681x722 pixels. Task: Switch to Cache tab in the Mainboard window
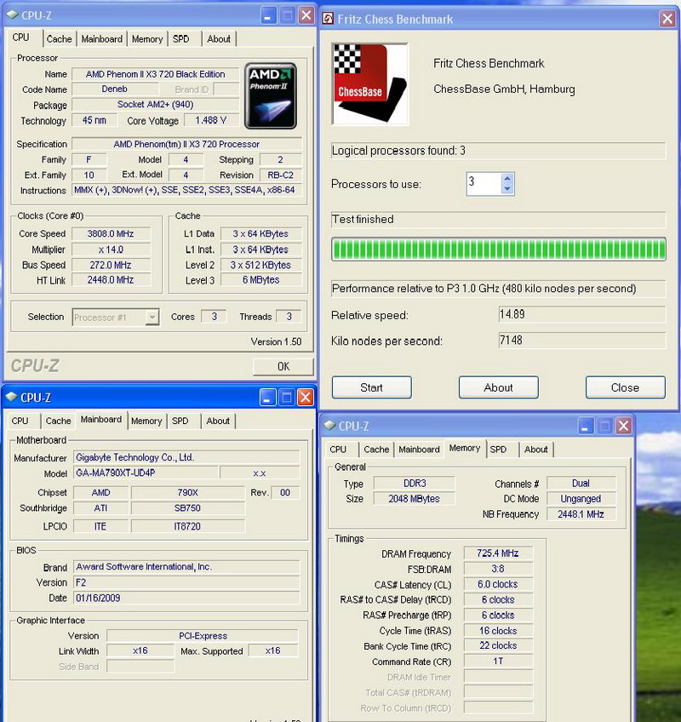59,421
